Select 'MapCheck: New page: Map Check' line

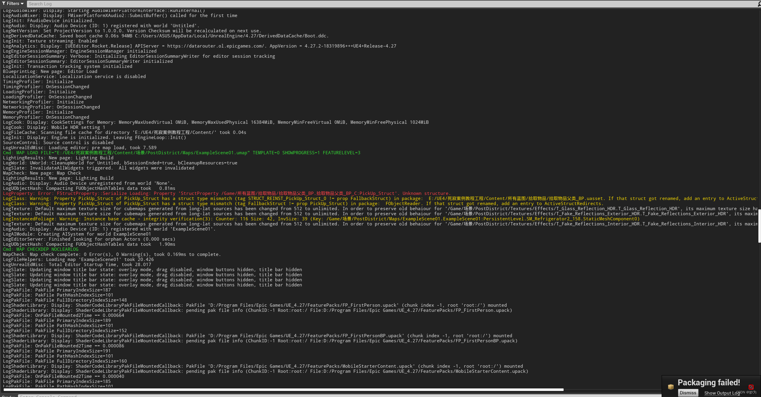pyautogui.click(x=42, y=173)
